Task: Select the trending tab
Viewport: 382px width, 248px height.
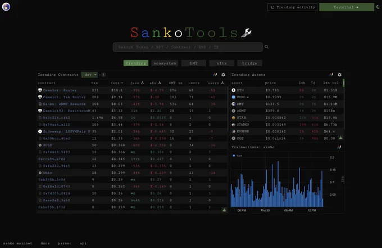Action: coord(136,63)
